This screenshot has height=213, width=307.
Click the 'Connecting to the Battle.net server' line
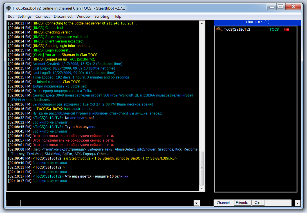coord(72,23)
